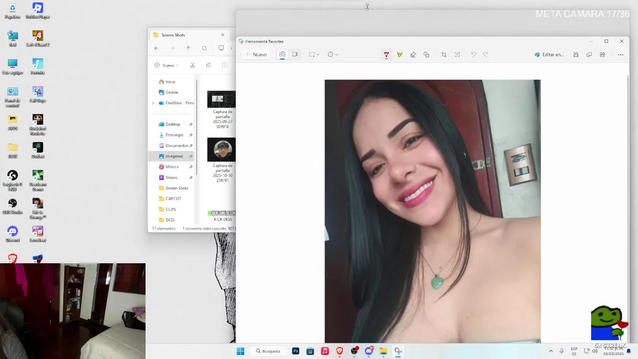Click Nuevo in the Snipping Tool
Screen dimensions: 638x359
click(x=256, y=54)
